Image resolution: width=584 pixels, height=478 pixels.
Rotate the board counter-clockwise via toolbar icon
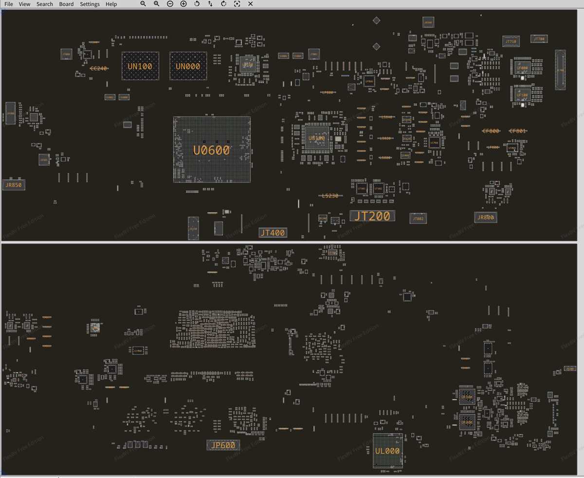(x=197, y=4)
